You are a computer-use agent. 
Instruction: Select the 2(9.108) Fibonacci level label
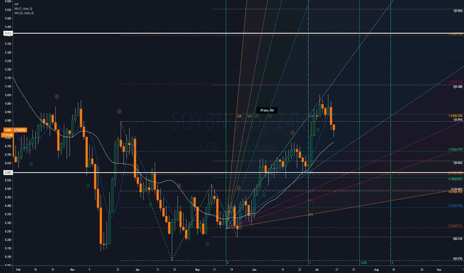(x=458, y=87)
